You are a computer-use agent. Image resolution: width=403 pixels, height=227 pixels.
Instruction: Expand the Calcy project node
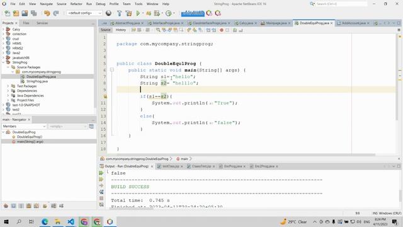click(3, 30)
